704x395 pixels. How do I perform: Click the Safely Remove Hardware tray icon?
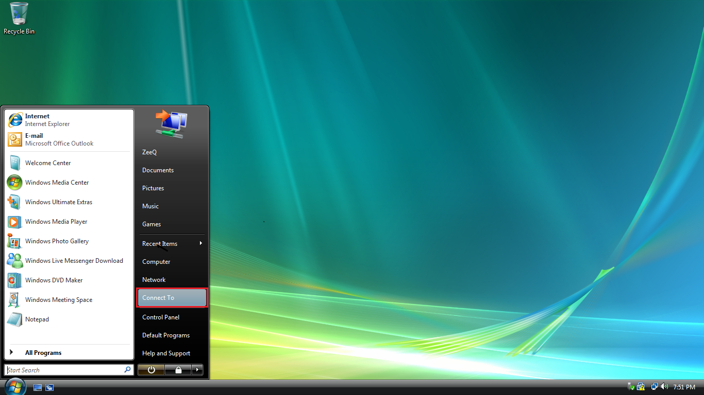tap(630, 387)
